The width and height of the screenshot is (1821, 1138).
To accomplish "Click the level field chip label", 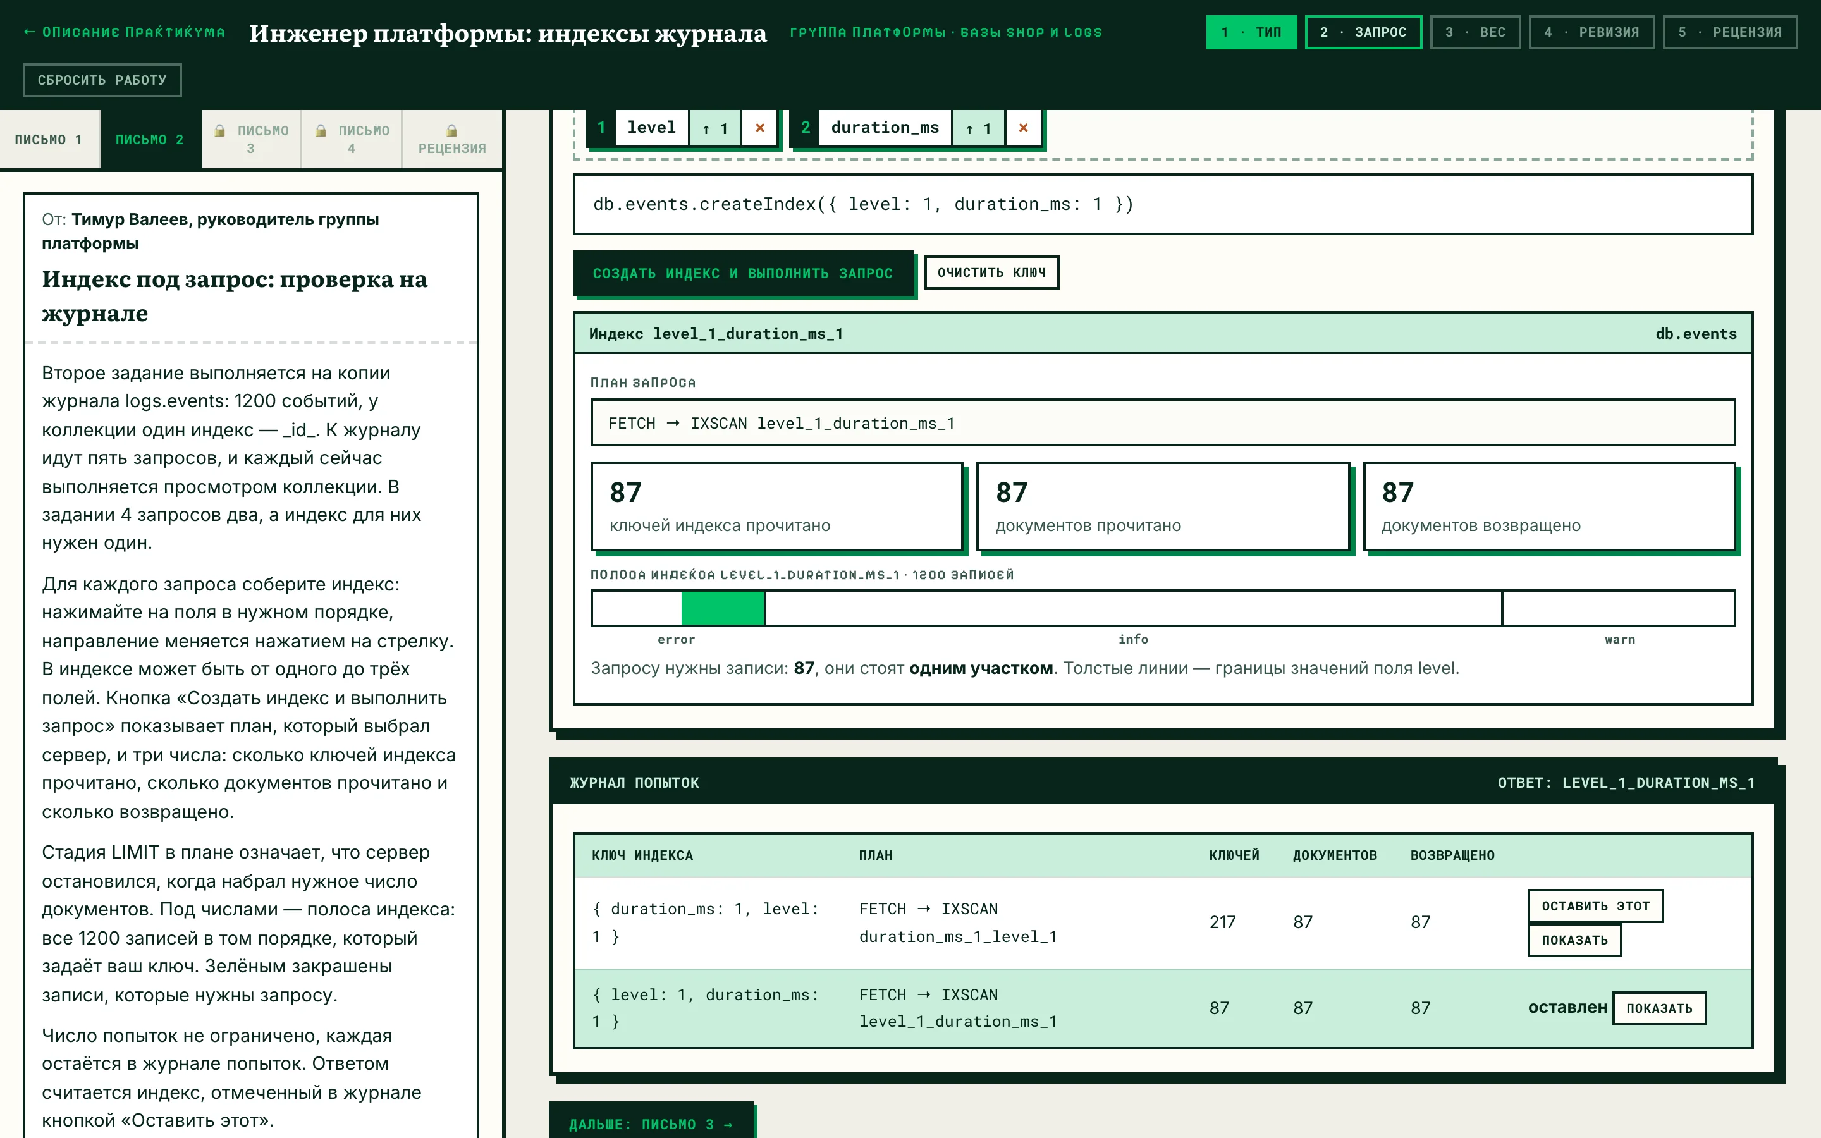I will pos(652,128).
